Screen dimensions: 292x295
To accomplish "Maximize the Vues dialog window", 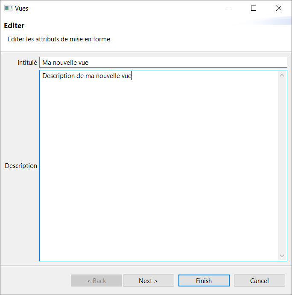I will click(254, 8).
